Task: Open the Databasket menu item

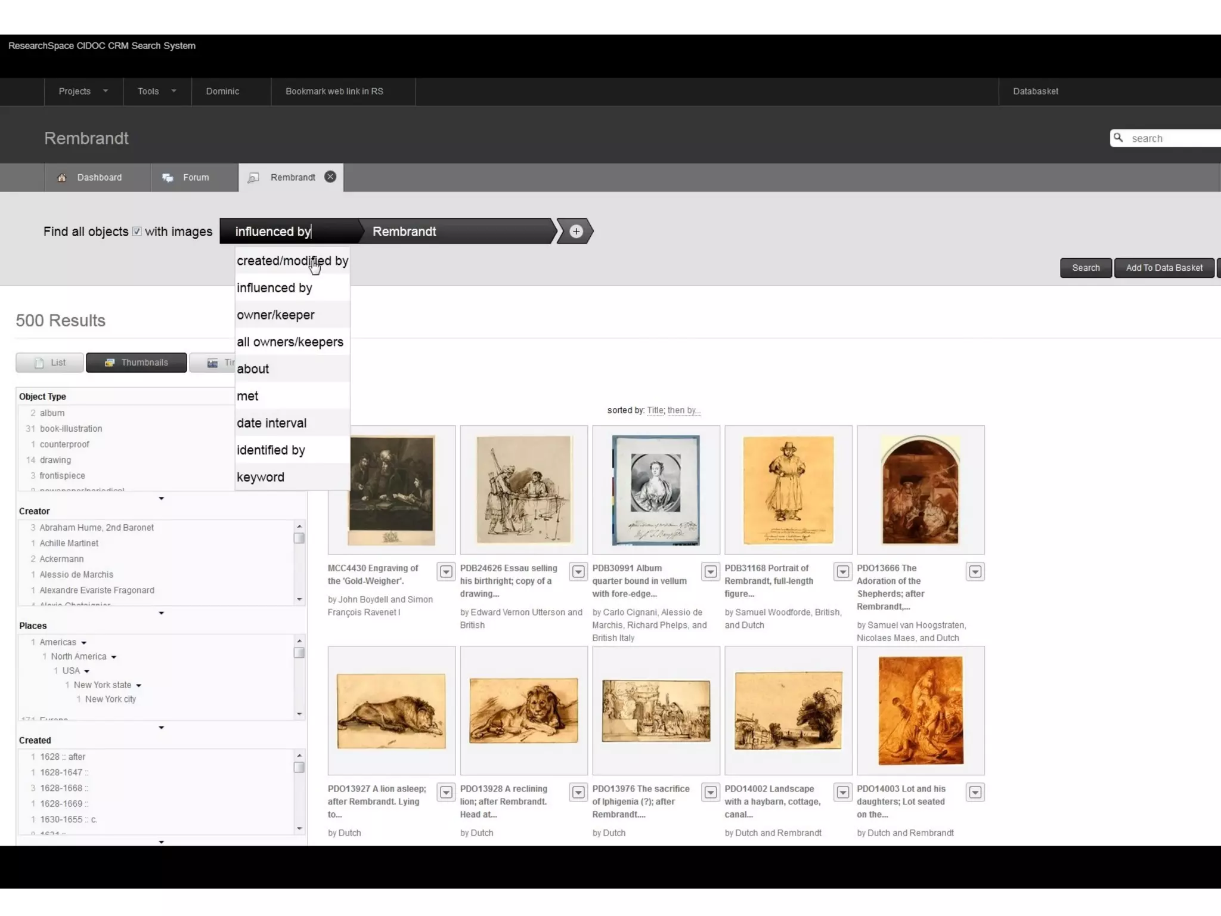Action: coord(1036,91)
